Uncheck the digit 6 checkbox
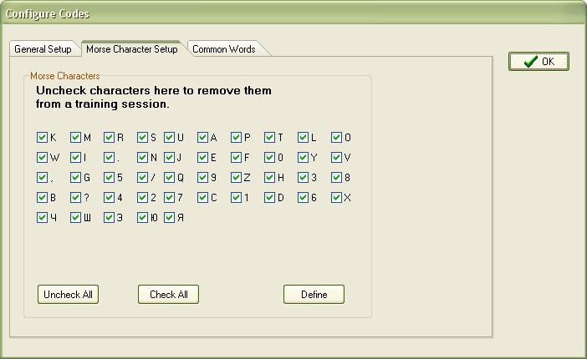 point(303,197)
